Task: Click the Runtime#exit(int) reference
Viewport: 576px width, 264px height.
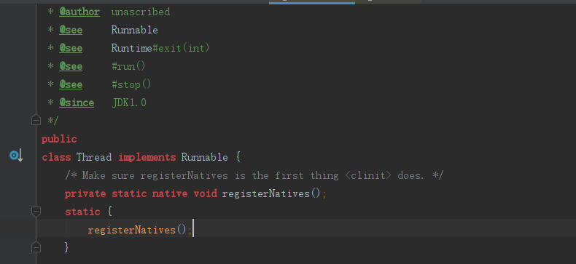Action: (160, 48)
